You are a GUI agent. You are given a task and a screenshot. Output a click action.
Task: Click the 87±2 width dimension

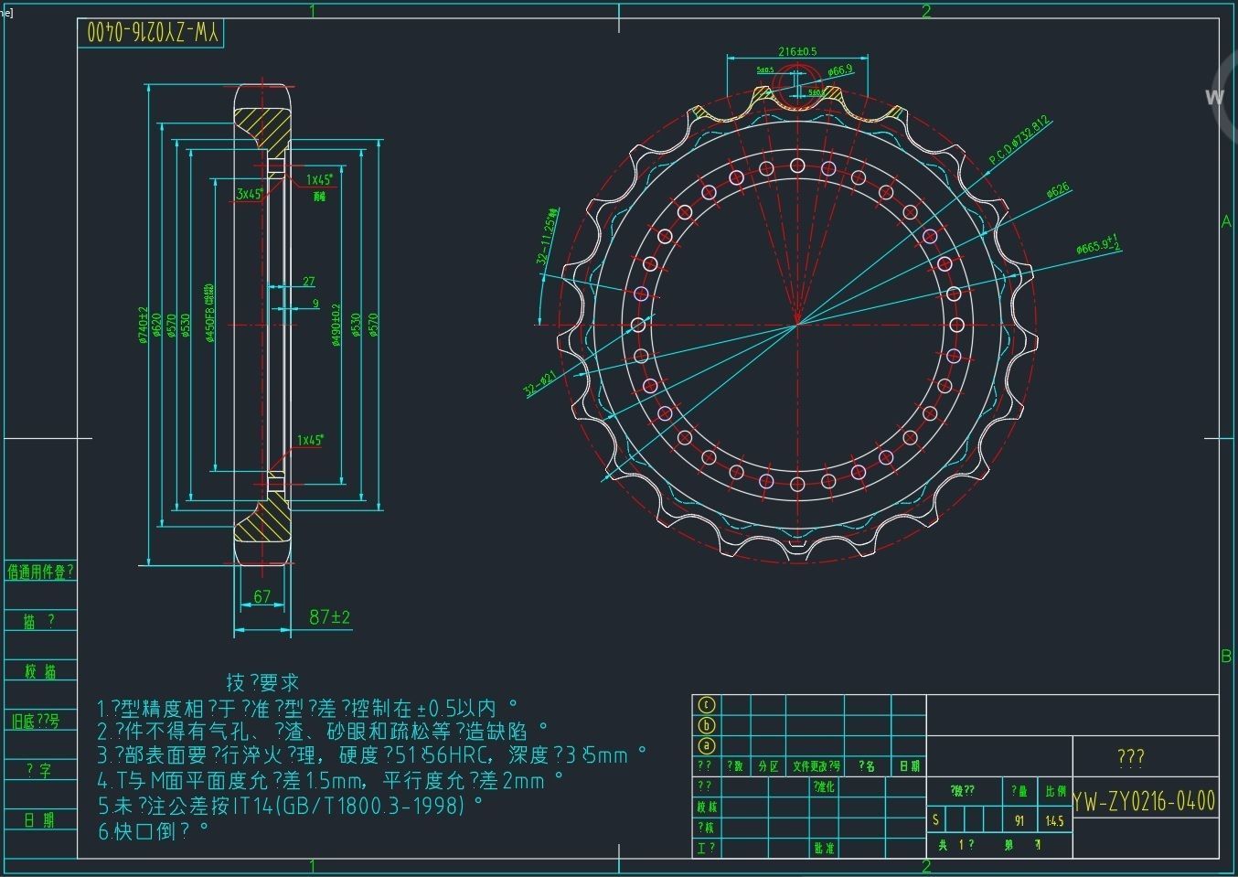(x=329, y=617)
